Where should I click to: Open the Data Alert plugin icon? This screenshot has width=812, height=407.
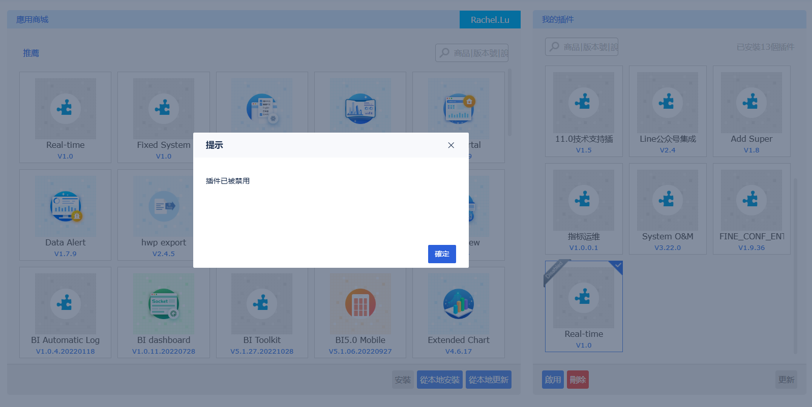[66, 206]
